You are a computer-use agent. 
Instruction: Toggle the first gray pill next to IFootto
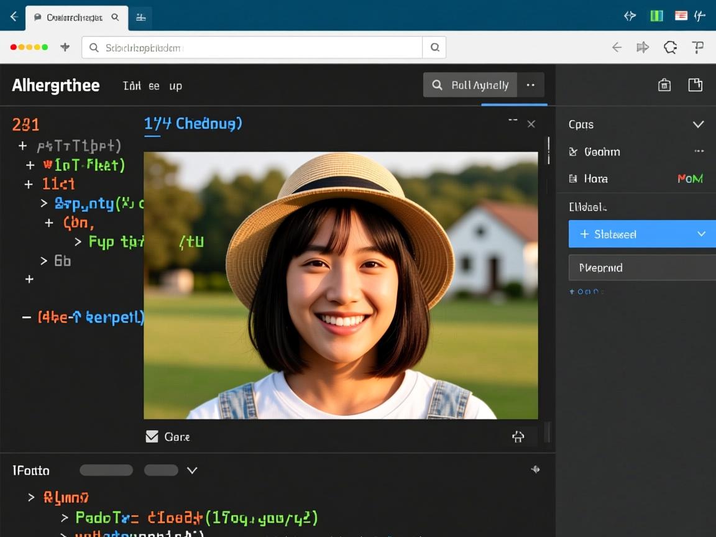[106, 470]
